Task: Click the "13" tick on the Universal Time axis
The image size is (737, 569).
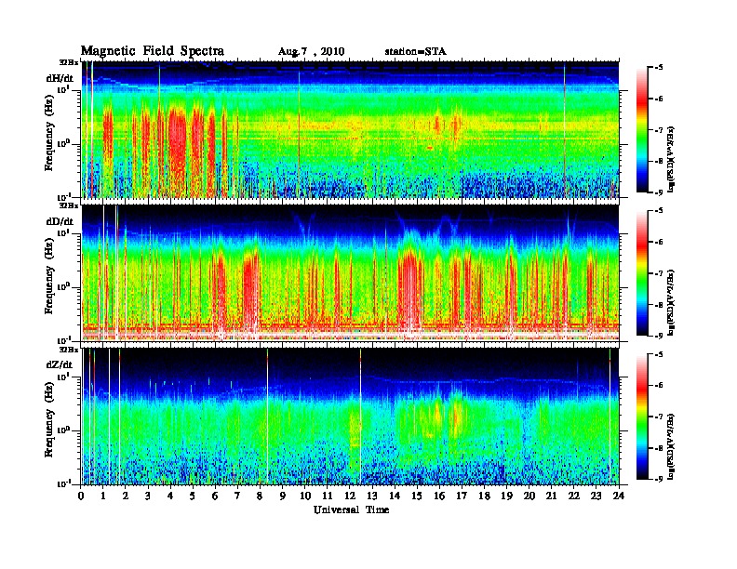Action: [x=373, y=496]
